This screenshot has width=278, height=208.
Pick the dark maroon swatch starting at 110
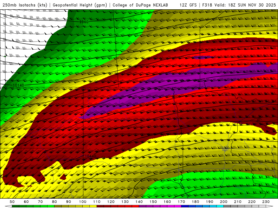tap(100, 206)
